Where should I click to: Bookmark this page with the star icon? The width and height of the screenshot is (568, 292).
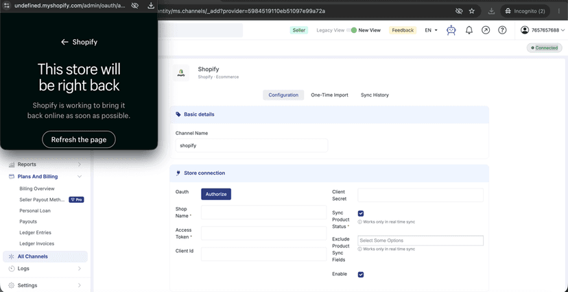point(472,11)
